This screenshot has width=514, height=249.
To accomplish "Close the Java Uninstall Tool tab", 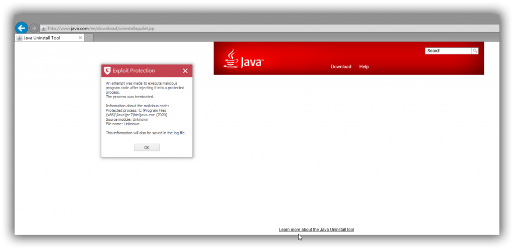I will pyautogui.click(x=80, y=38).
